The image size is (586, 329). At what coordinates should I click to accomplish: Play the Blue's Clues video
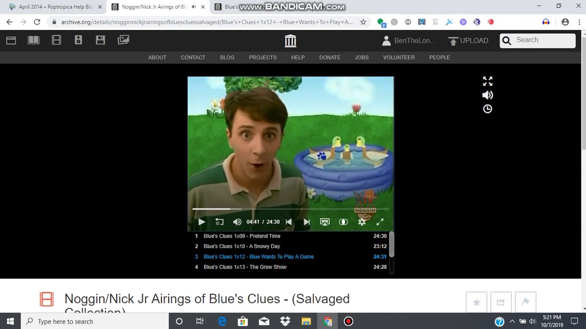point(201,222)
